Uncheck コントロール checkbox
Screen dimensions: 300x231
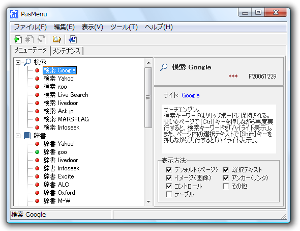(169, 186)
